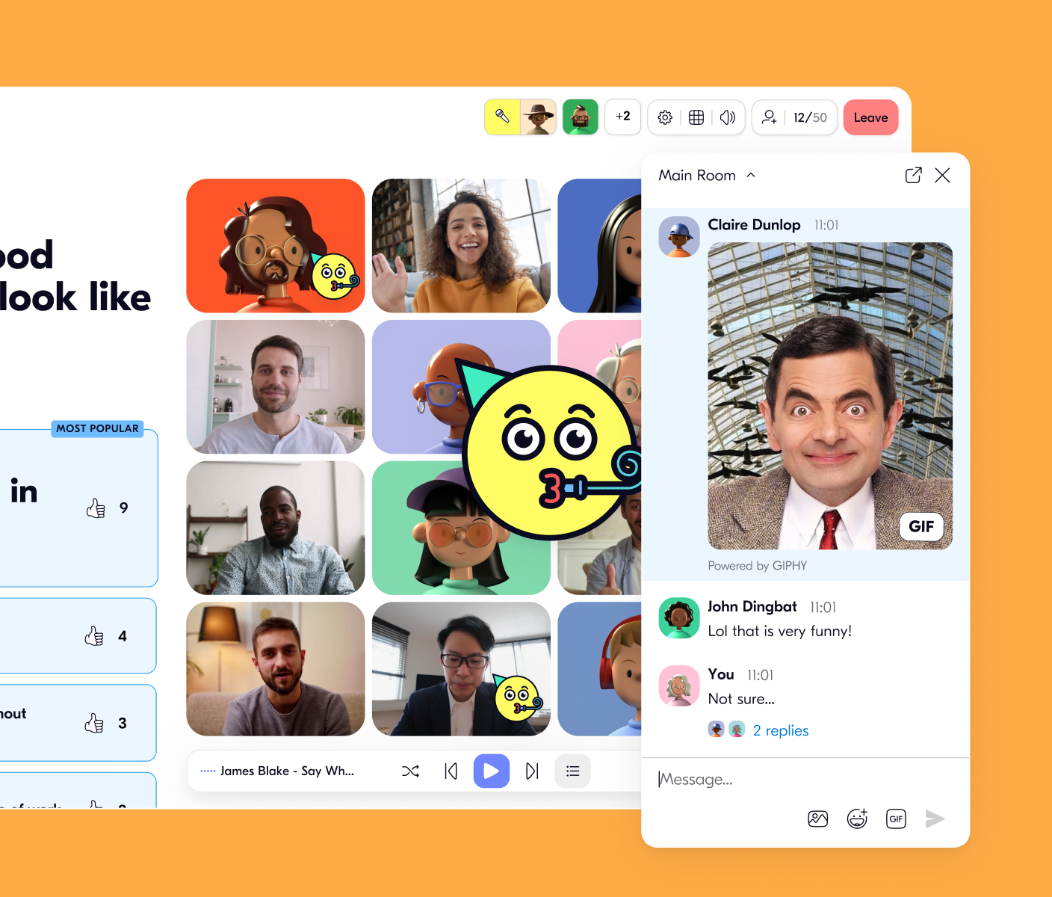
Task: Select the video tile with orange background avatar
Action: (276, 245)
